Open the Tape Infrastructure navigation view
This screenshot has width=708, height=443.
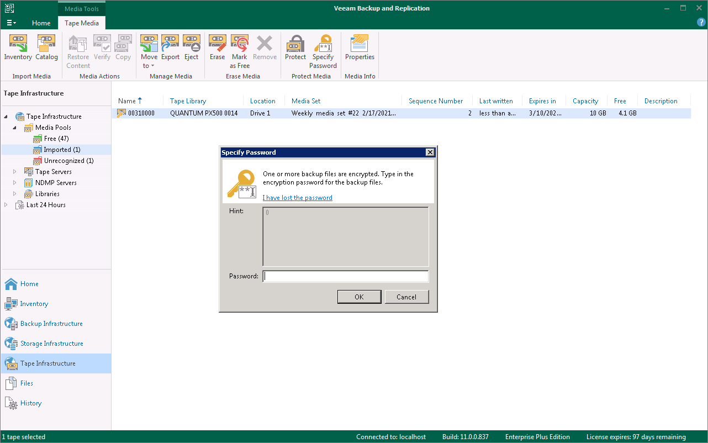pos(56,363)
